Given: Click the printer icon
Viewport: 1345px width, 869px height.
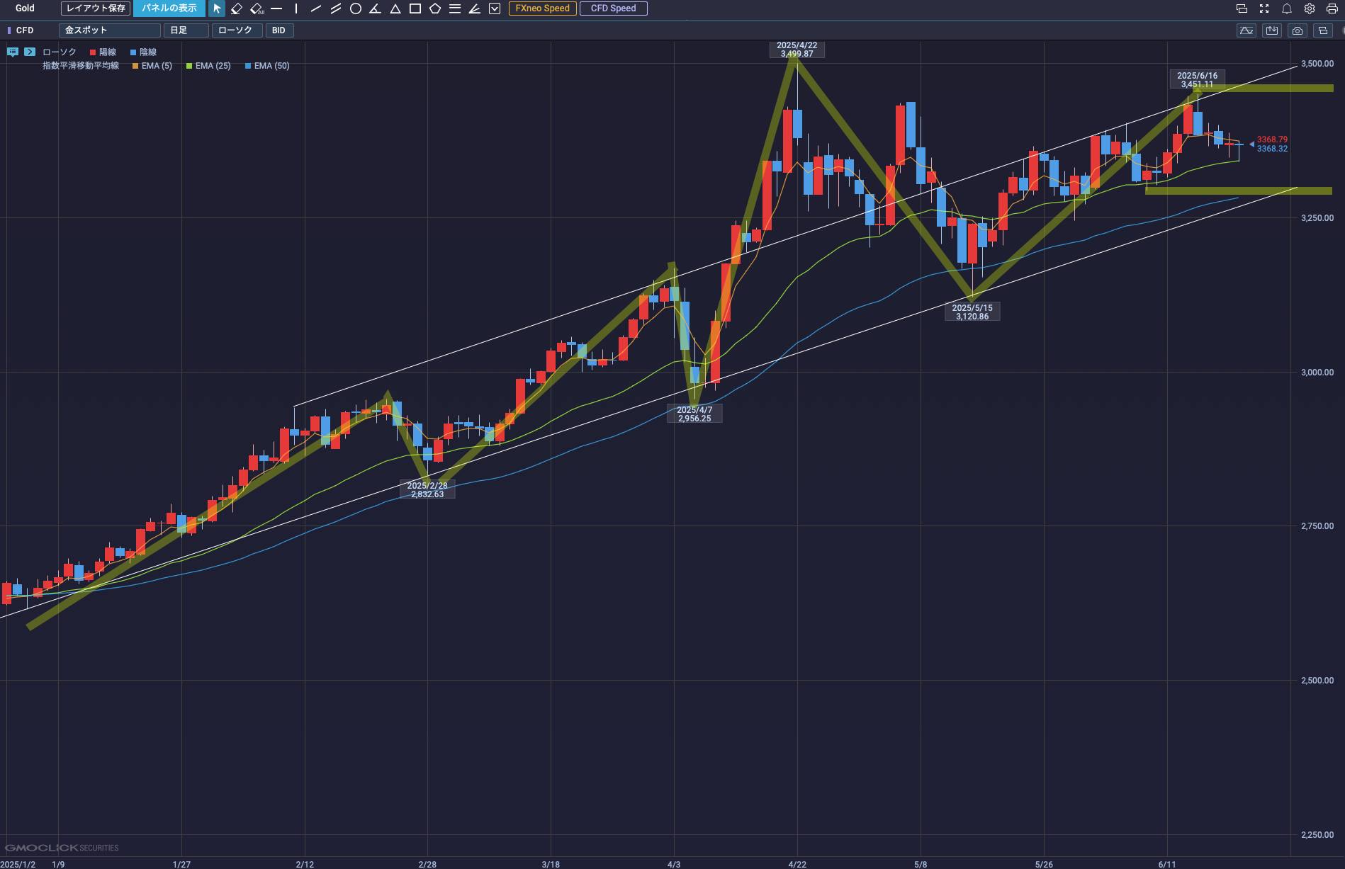Looking at the screenshot, I should pos(1332,8).
